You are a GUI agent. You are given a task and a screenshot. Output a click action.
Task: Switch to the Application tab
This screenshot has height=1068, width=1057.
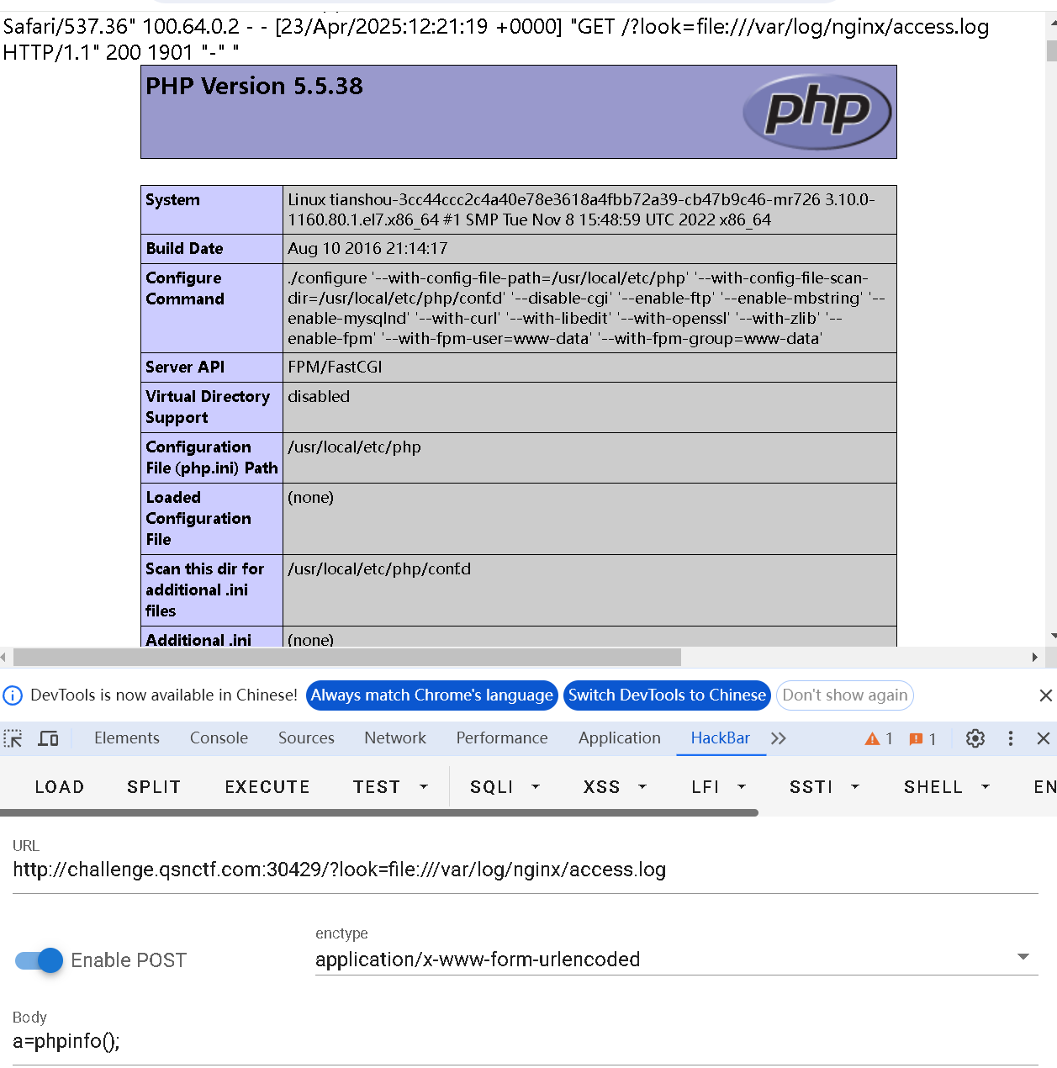coord(620,738)
